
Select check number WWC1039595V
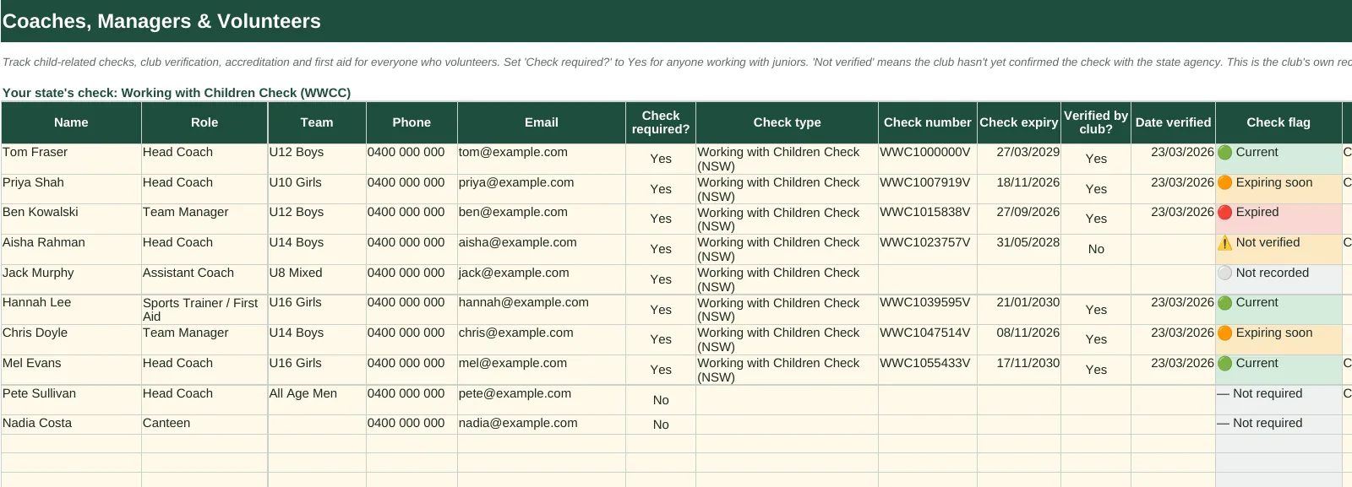(x=928, y=310)
